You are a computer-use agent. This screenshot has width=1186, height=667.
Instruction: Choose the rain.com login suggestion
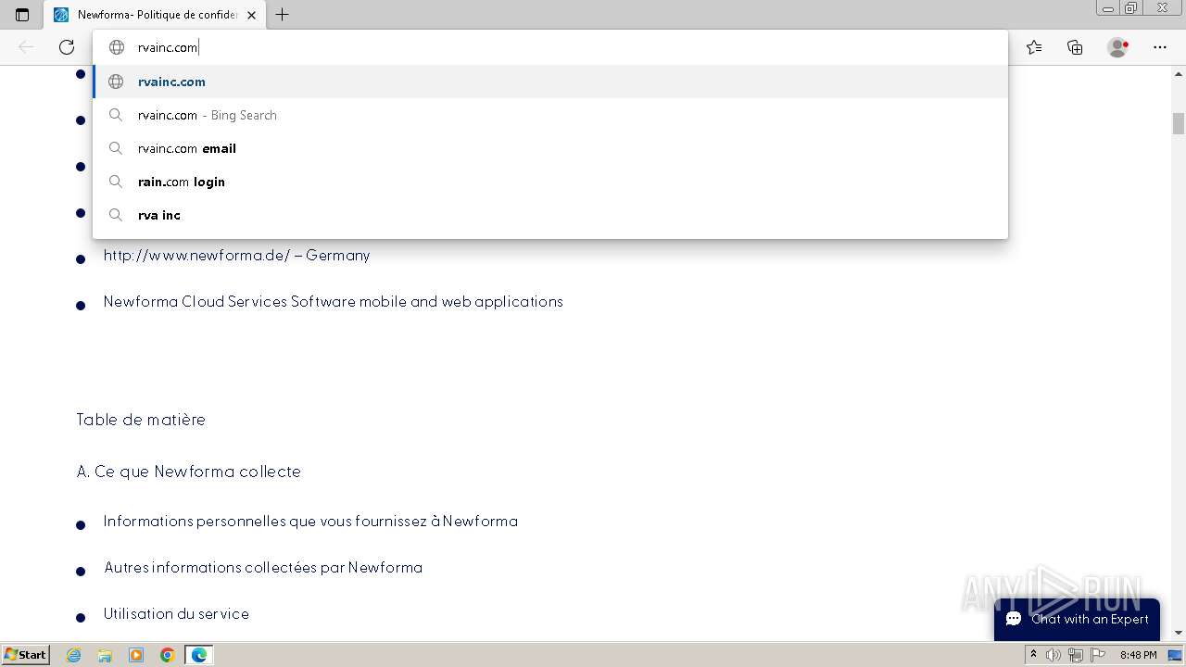click(x=550, y=182)
